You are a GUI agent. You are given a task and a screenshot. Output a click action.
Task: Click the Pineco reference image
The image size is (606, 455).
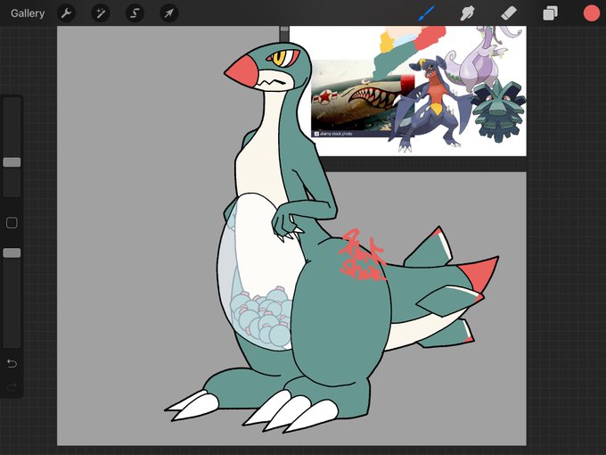click(x=498, y=111)
